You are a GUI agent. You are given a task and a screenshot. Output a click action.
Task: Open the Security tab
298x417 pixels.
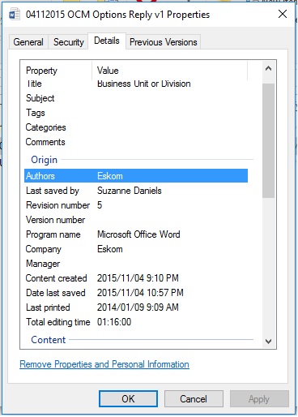(69, 42)
